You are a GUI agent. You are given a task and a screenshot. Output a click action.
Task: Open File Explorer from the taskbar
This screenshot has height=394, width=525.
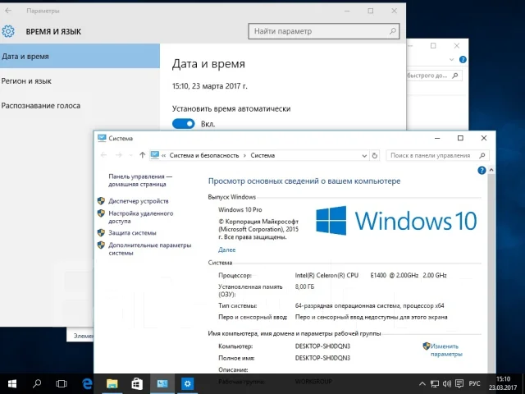coord(112,383)
